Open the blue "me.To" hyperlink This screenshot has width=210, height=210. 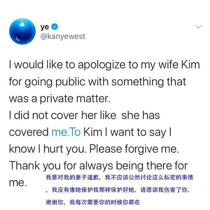point(66,132)
